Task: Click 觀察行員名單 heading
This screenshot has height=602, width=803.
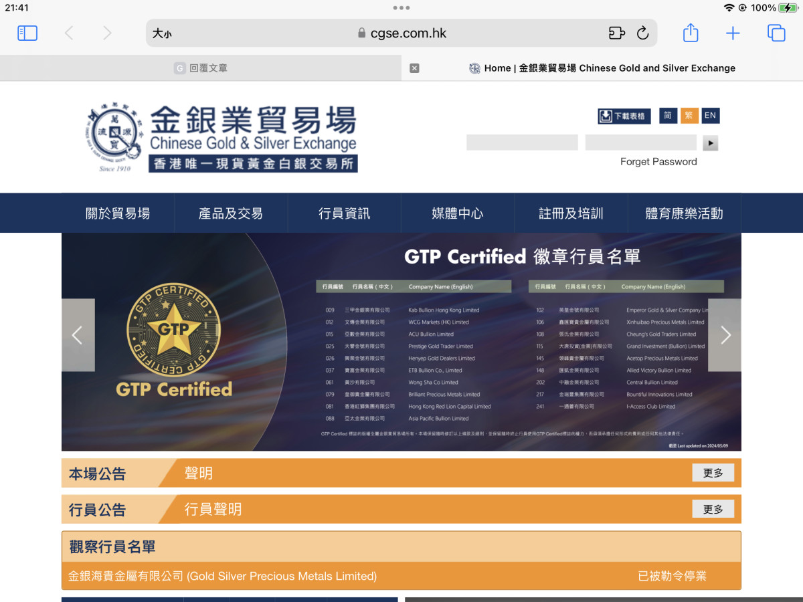Action: pyautogui.click(x=112, y=547)
